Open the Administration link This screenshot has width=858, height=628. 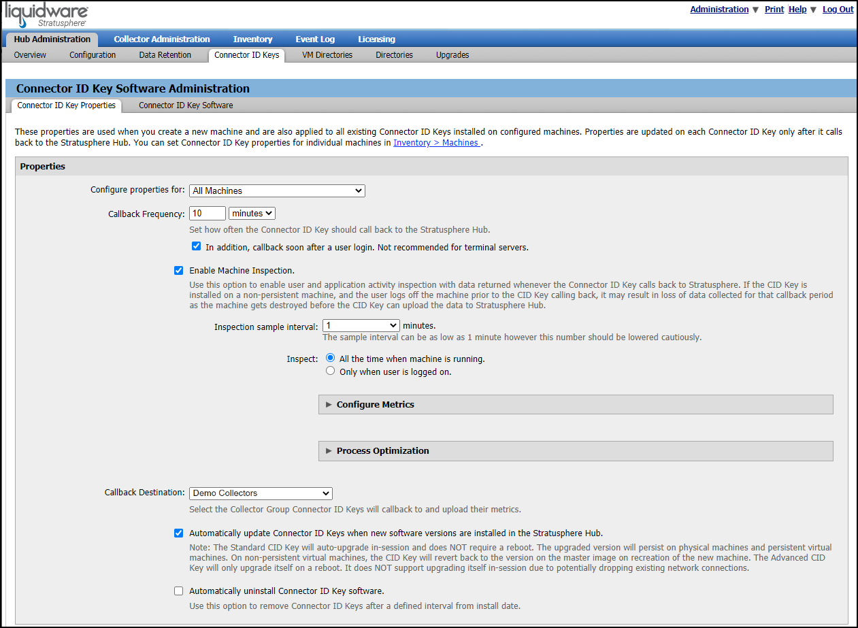[x=719, y=10]
